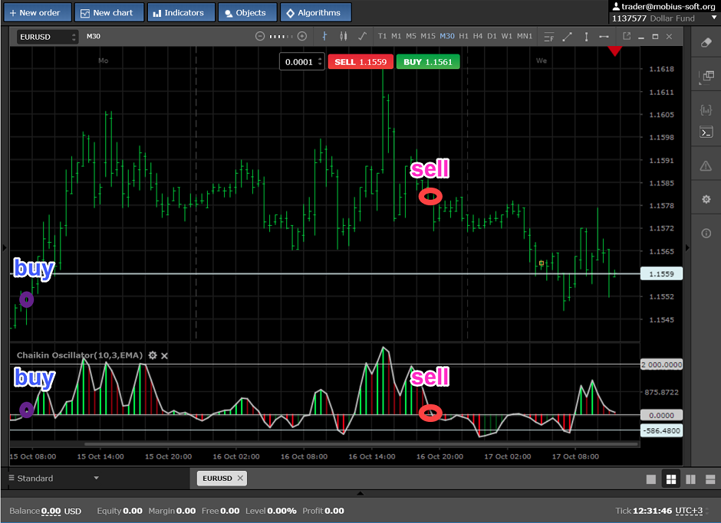
Task: Collapse the left panel arrow
Action: click(5, 248)
